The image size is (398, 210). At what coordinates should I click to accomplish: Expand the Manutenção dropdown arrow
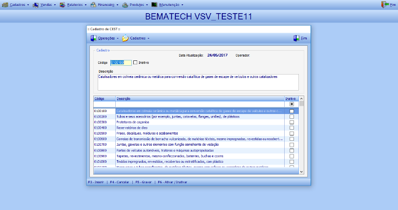(182, 5)
